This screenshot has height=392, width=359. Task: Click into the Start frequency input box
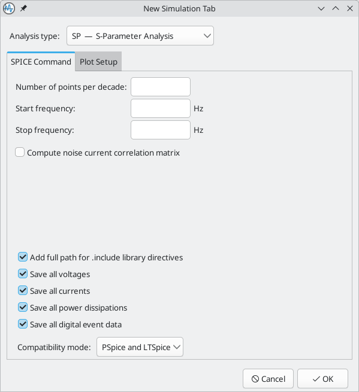click(x=161, y=108)
